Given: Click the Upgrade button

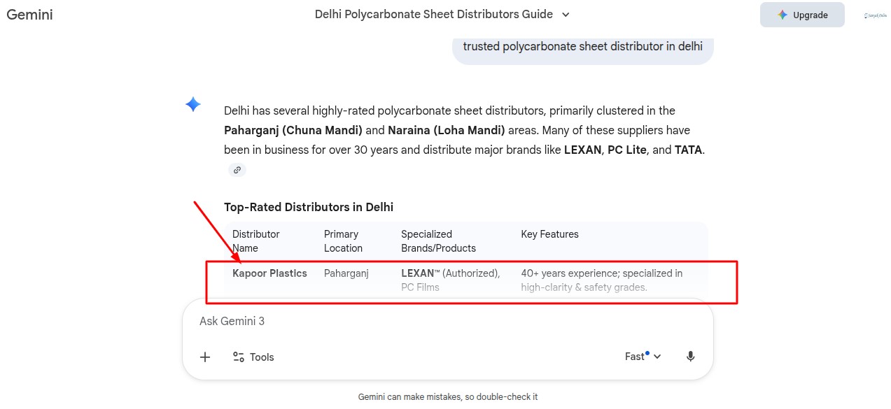Looking at the screenshot, I should [802, 15].
